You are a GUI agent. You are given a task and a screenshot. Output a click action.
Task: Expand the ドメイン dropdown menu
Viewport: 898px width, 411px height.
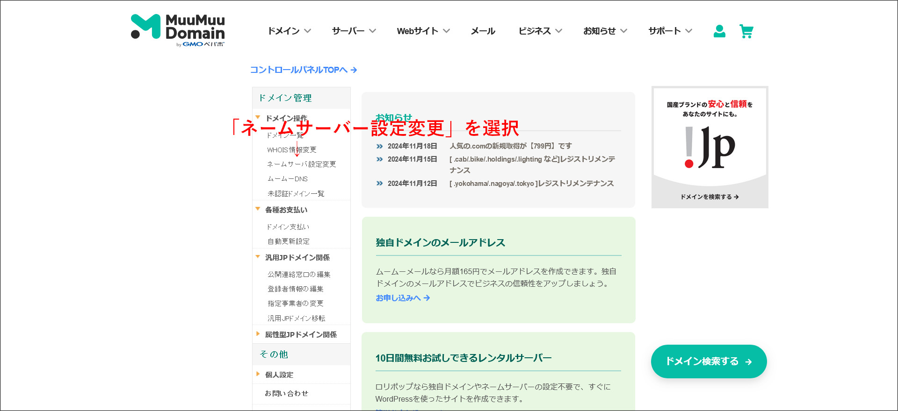tap(289, 31)
